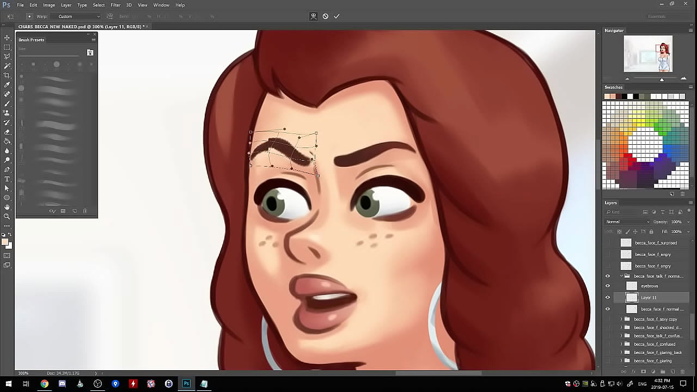
Task: Toggle visibility of Layer 11
Action: [x=608, y=297]
